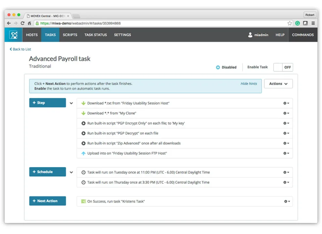Open the Actions dropdown menu
This screenshot has width=322, height=234.
pos(278,84)
